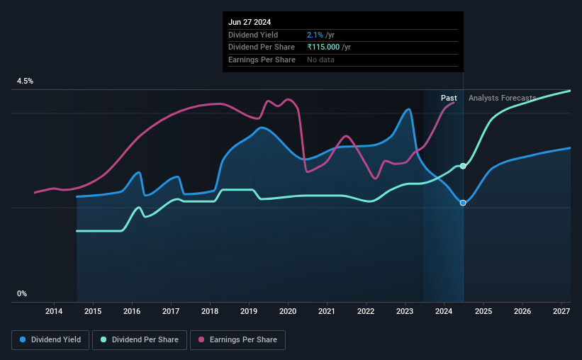This screenshot has height=360, width=582.
Task: Toggle the Dividend Per Share legend button
Action: pyautogui.click(x=140, y=340)
